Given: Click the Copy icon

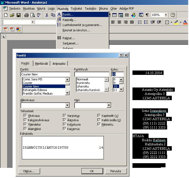Looking at the screenshot, I should [53, 15].
